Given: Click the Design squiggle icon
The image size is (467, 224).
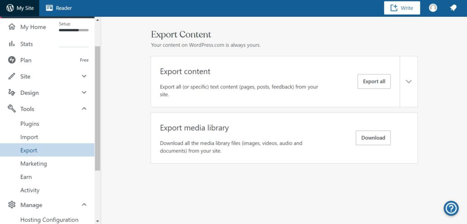Looking at the screenshot, I should pos(11,92).
